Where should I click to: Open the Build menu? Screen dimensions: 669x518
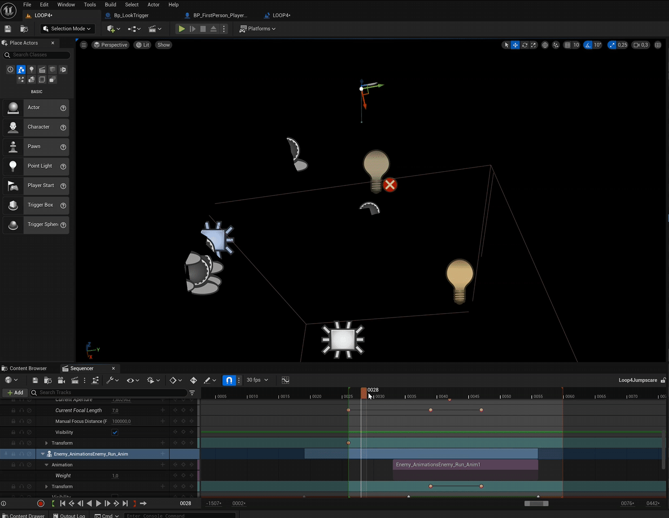coord(110,5)
